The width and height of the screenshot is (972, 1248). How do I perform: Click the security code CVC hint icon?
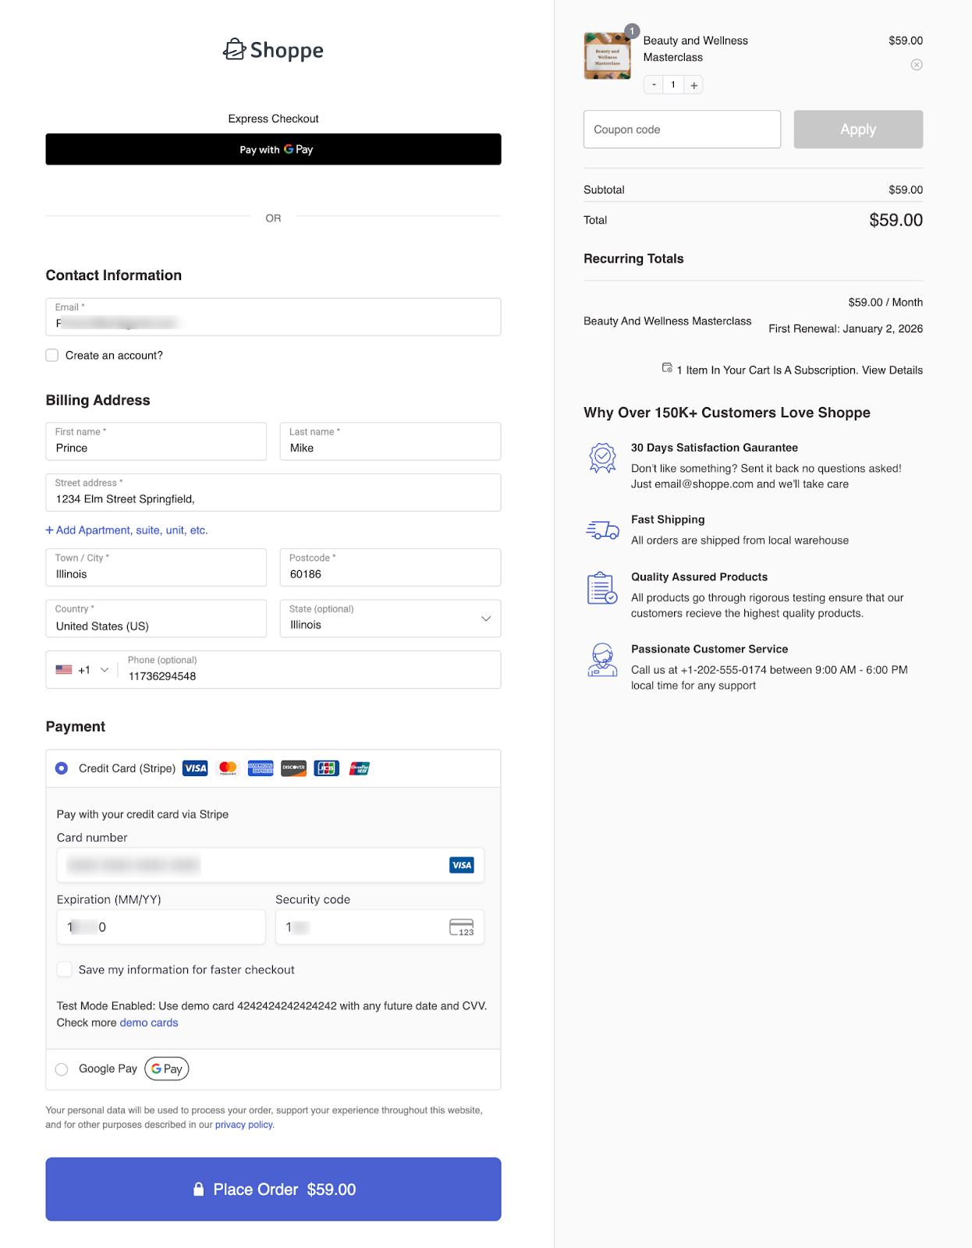[x=461, y=927]
